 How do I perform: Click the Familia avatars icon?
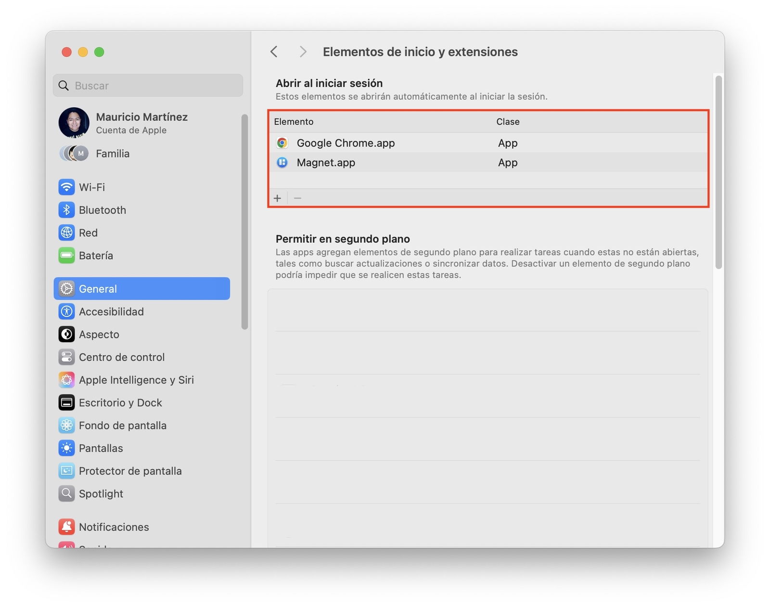click(74, 154)
